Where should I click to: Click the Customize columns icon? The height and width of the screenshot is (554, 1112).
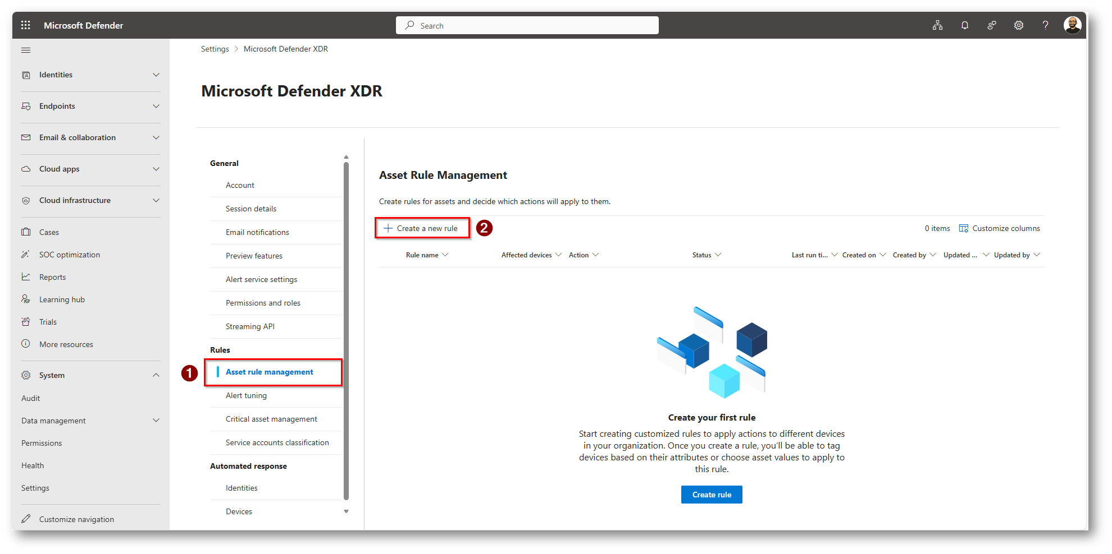(964, 228)
